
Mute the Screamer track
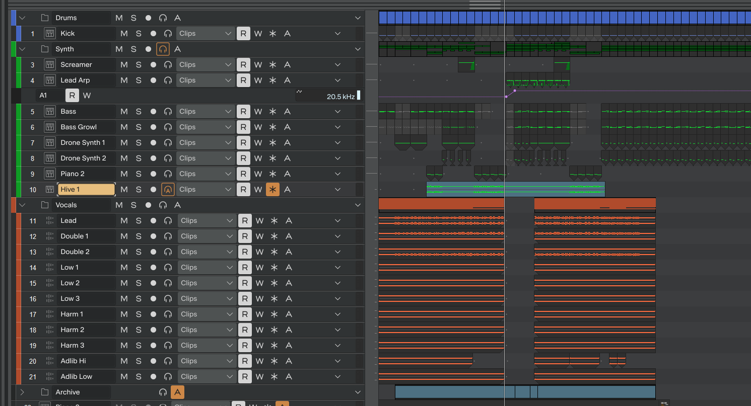tap(124, 65)
